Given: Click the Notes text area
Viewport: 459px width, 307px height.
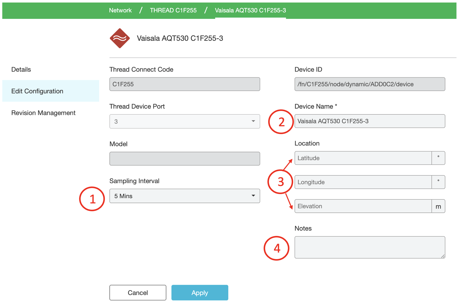Looking at the screenshot, I should [x=370, y=247].
